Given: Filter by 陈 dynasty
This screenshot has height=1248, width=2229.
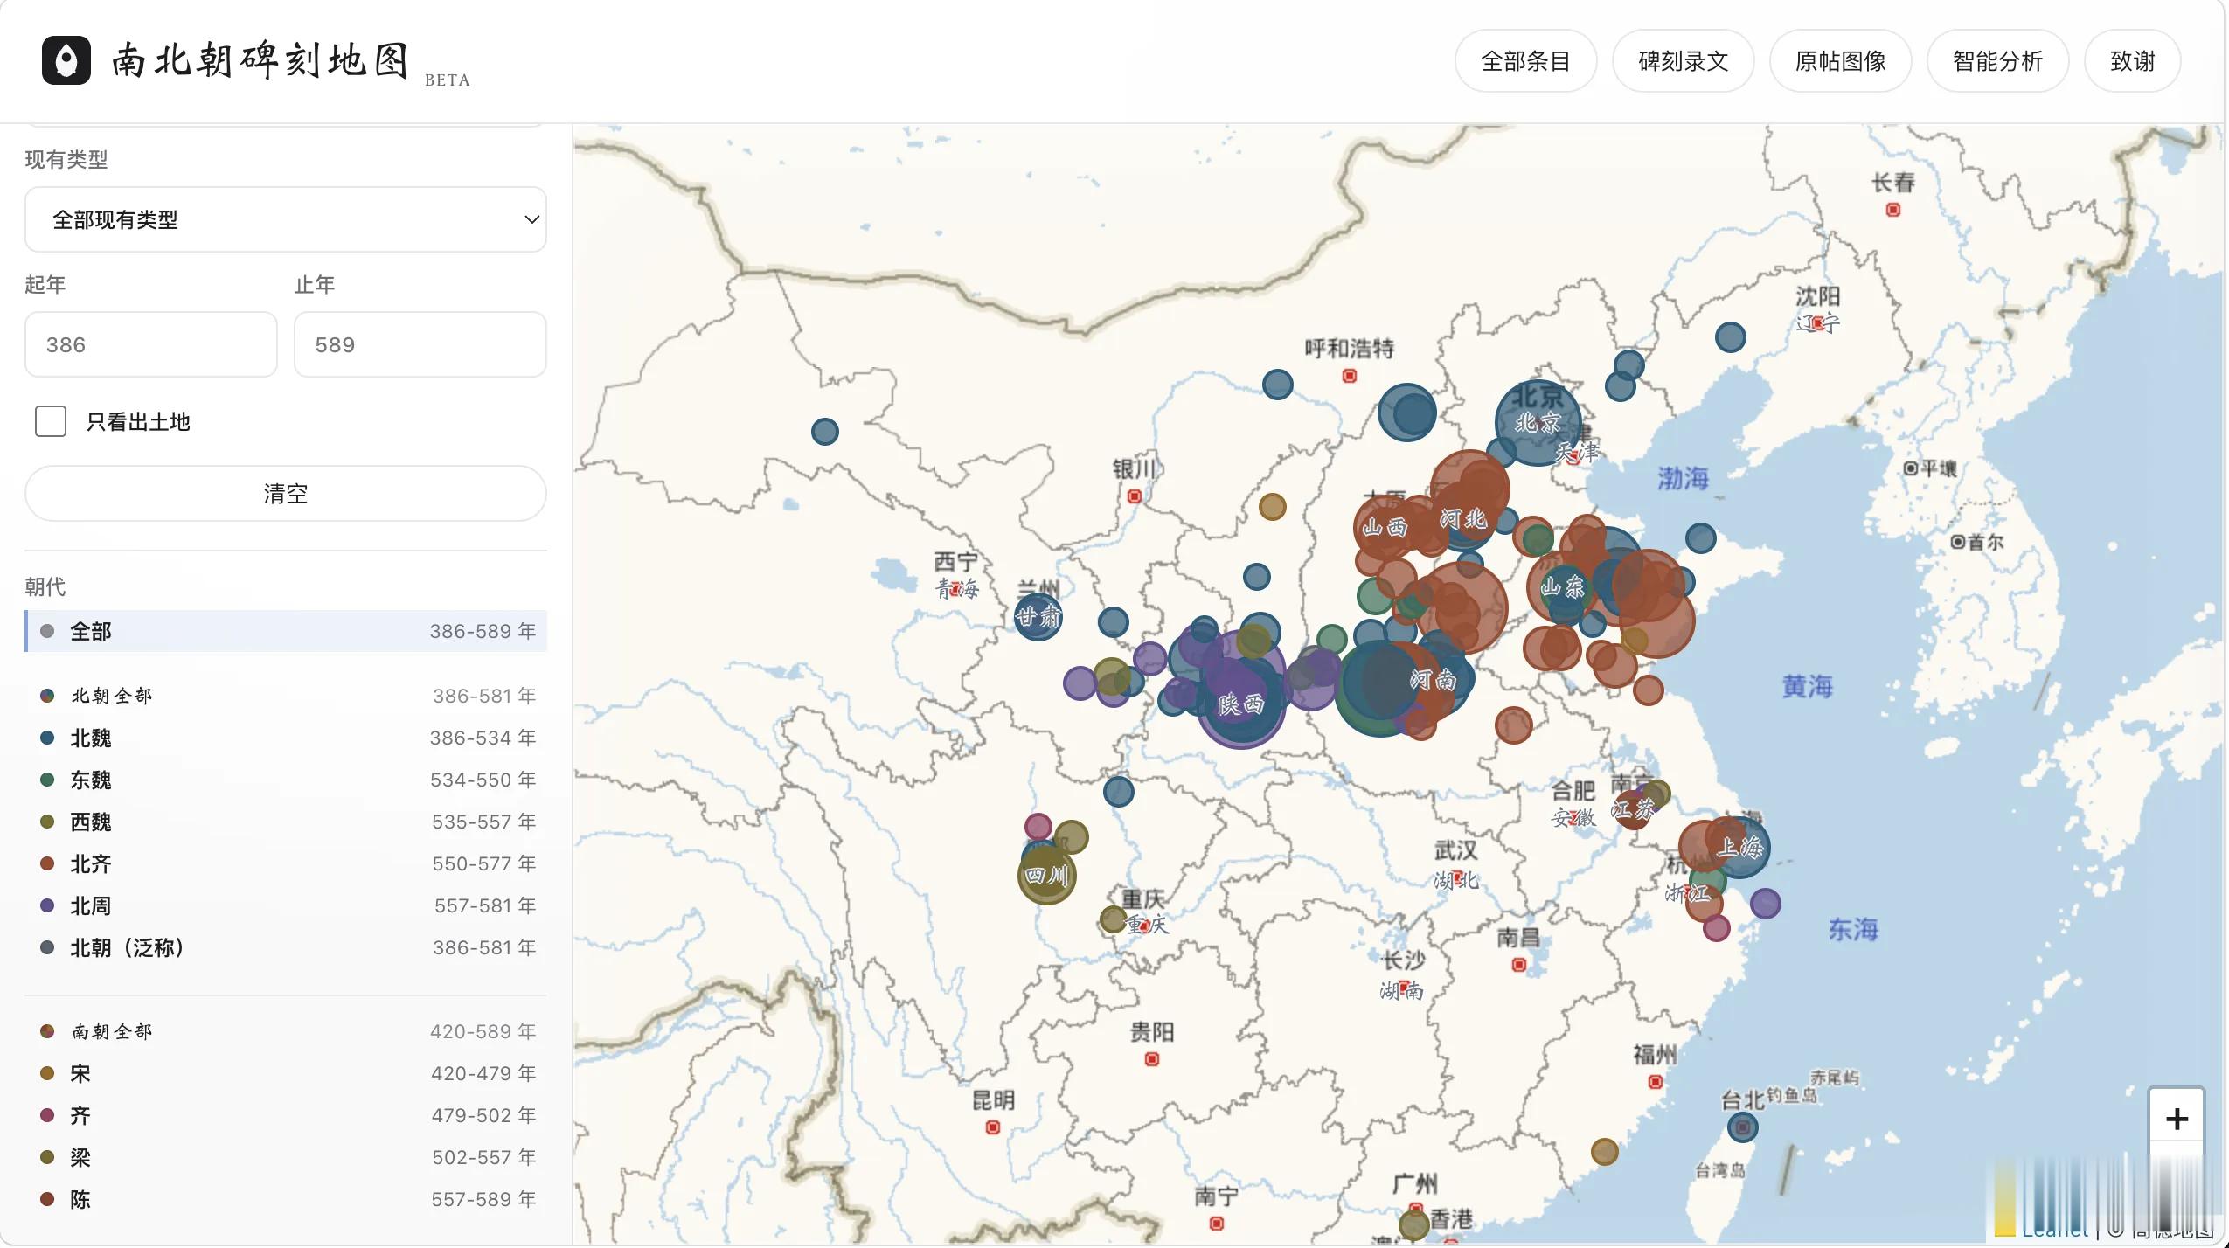Looking at the screenshot, I should click(x=286, y=1199).
